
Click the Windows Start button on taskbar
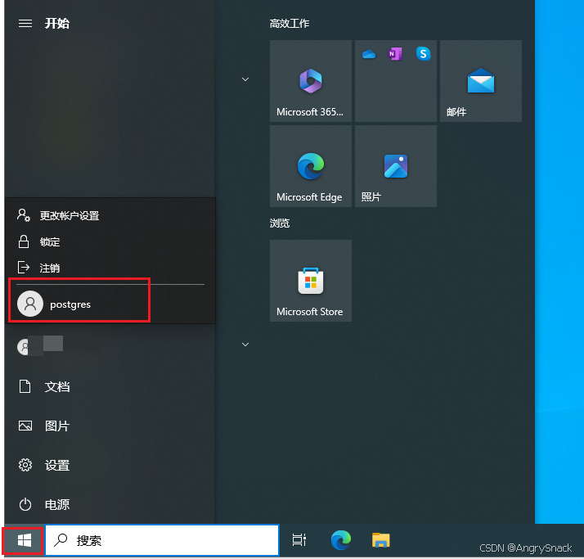click(x=24, y=540)
